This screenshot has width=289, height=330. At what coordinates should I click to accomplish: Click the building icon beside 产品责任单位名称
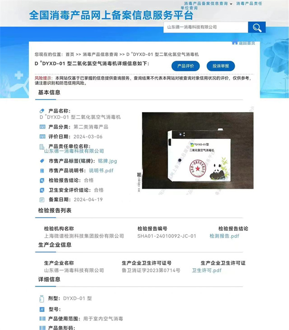[x=42, y=146]
